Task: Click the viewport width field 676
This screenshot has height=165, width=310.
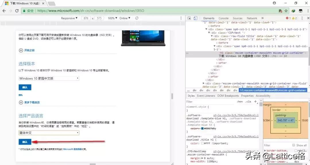Action: [86, 18]
